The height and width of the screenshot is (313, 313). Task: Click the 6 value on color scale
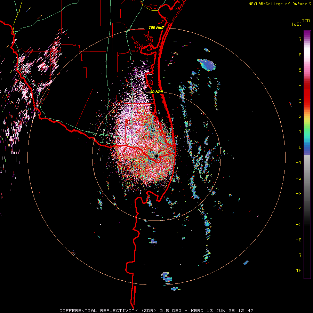[300, 55]
